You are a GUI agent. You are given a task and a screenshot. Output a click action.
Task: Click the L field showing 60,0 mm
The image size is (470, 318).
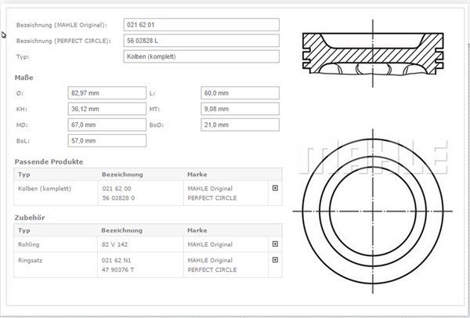coord(240,93)
